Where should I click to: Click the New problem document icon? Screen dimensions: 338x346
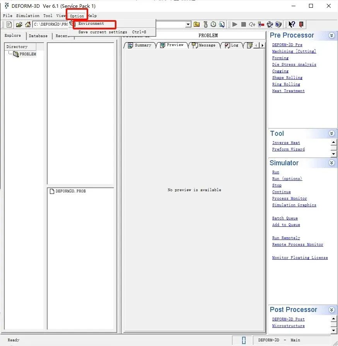tap(9, 24)
